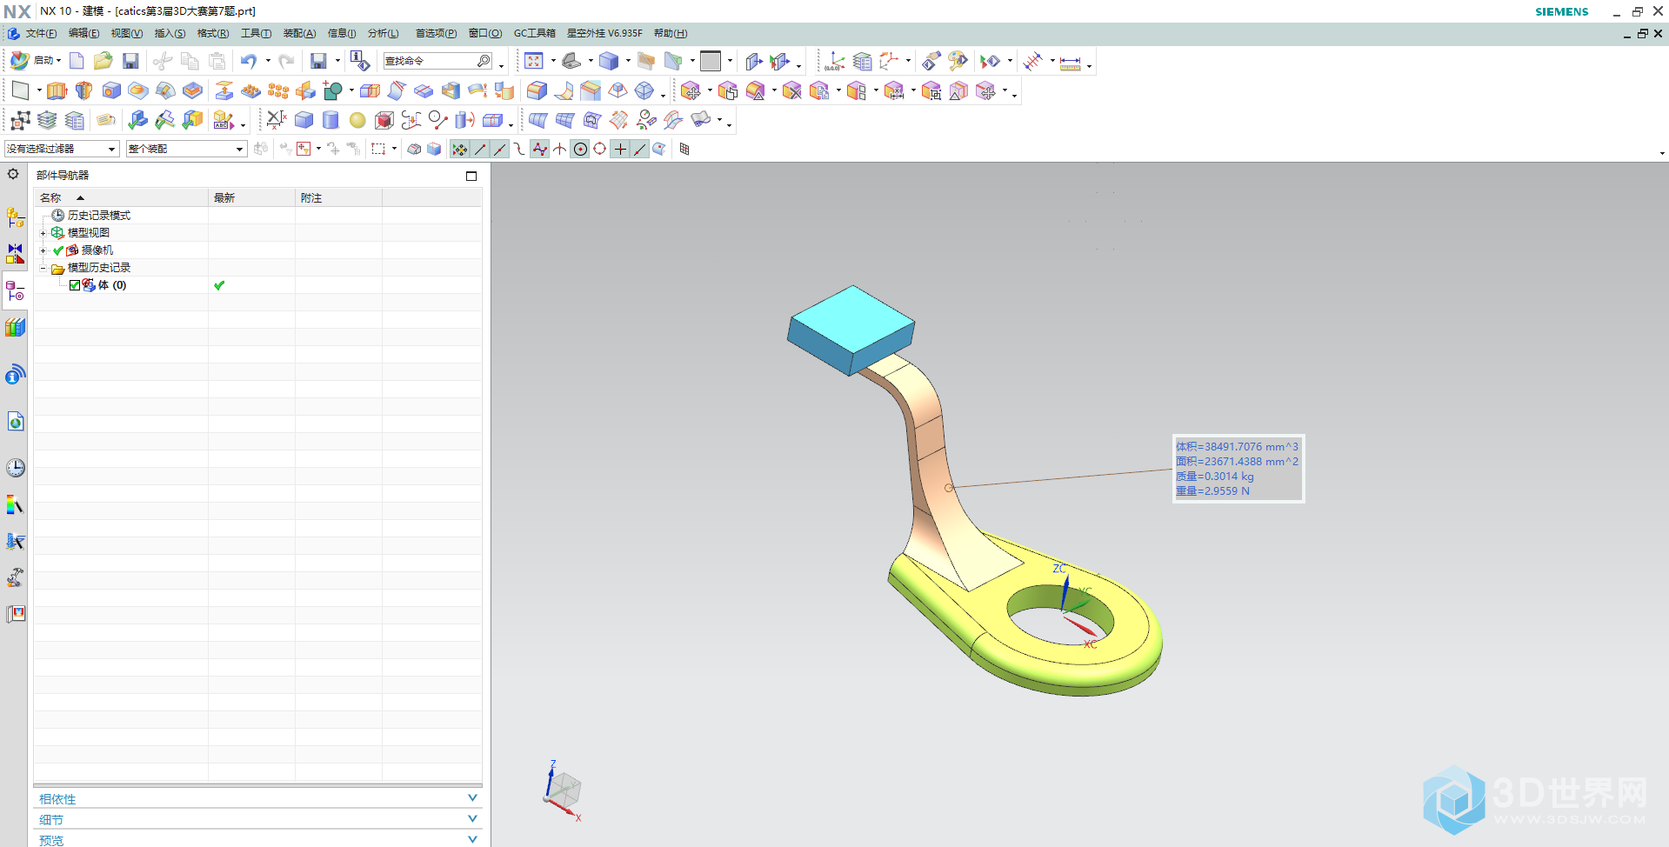
Task: Click the measurement result label 体积=38491.7076
Action: [x=1237, y=447]
